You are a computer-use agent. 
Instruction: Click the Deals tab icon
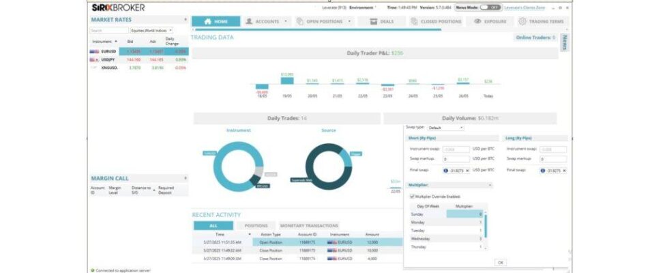click(372, 21)
